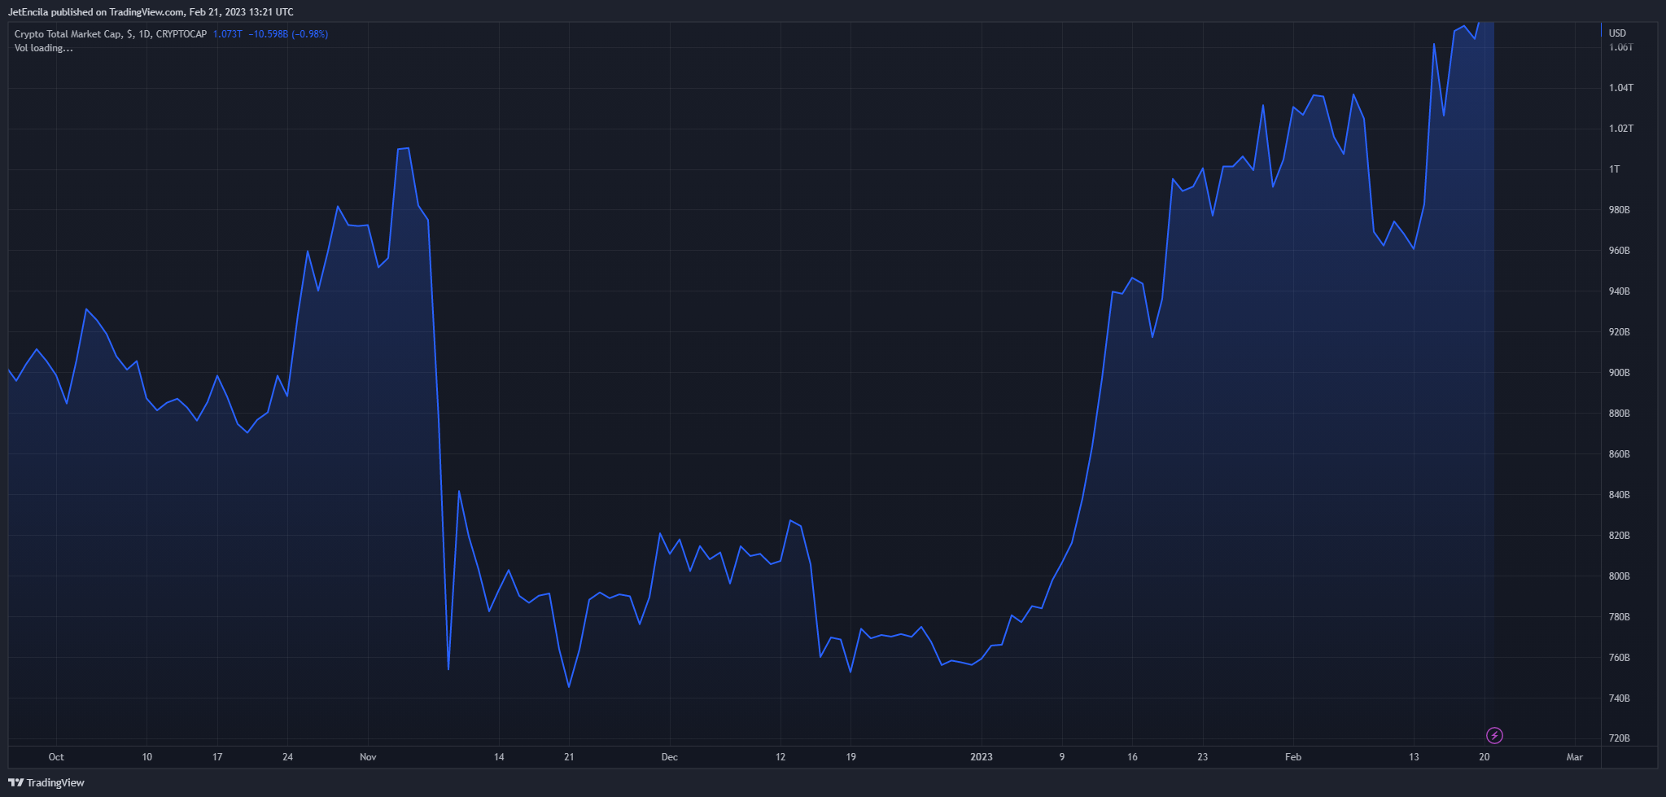This screenshot has height=797, width=1666.
Task: Click the 24 date label in October
Action: (x=287, y=757)
